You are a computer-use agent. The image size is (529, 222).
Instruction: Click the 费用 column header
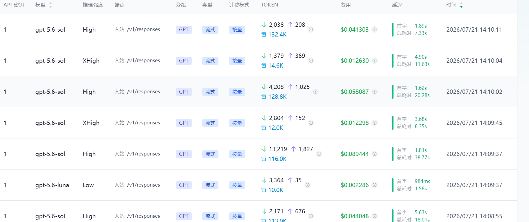coord(346,5)
